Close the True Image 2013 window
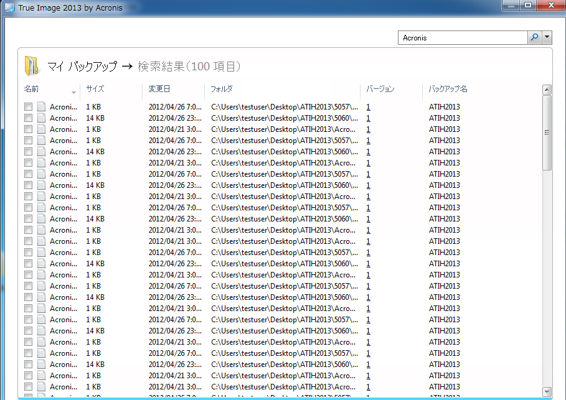This screenshot has width=566, height=400. click(x=551, y=6)
